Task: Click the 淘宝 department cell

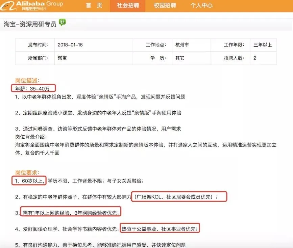Action: tap(94, 58)
